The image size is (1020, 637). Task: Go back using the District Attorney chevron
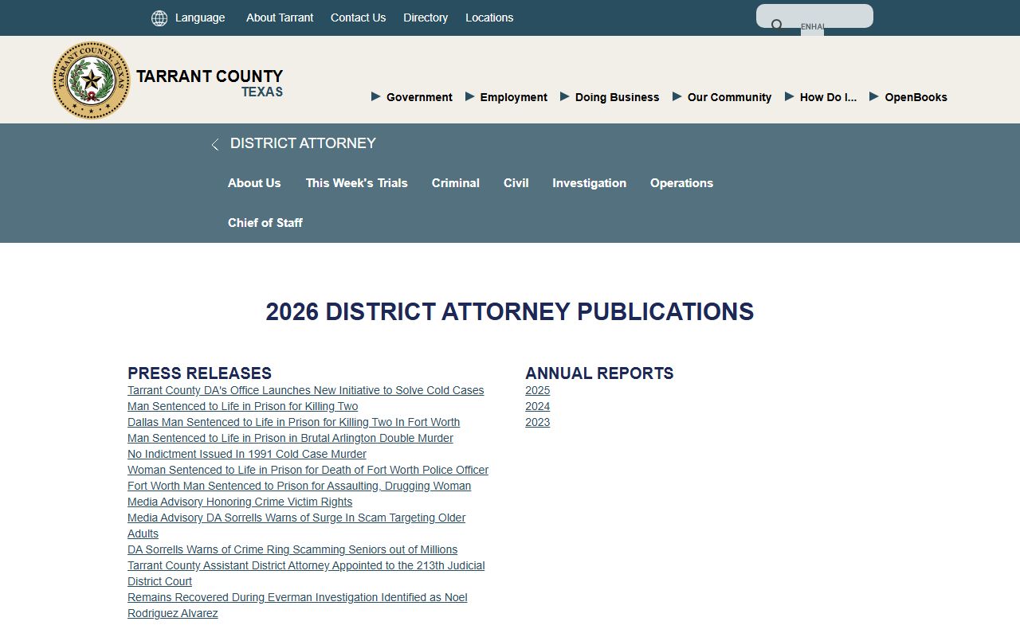[x=214, y=145]
